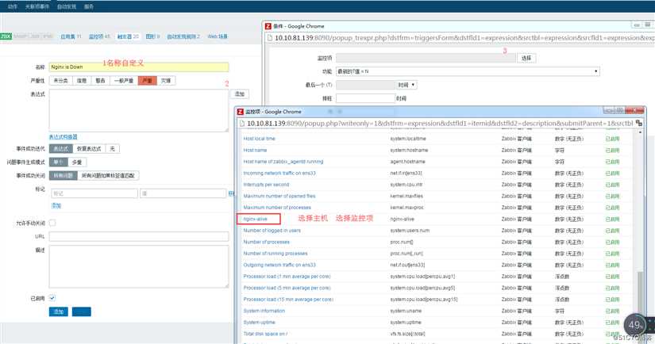Select the System uptime item
Image resolution: width=655 pixels, height=344 pixels.
click(x=259, y=323)
